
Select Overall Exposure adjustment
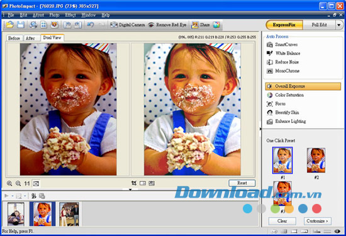pos(303,86)
